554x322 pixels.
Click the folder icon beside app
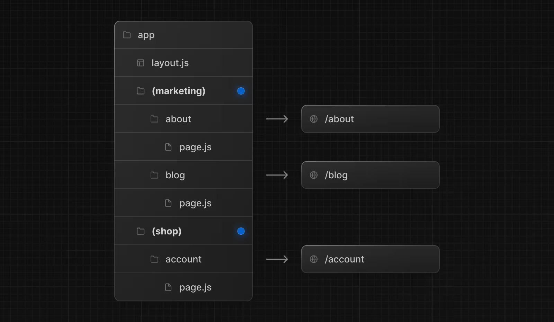(x=126, y=35)
